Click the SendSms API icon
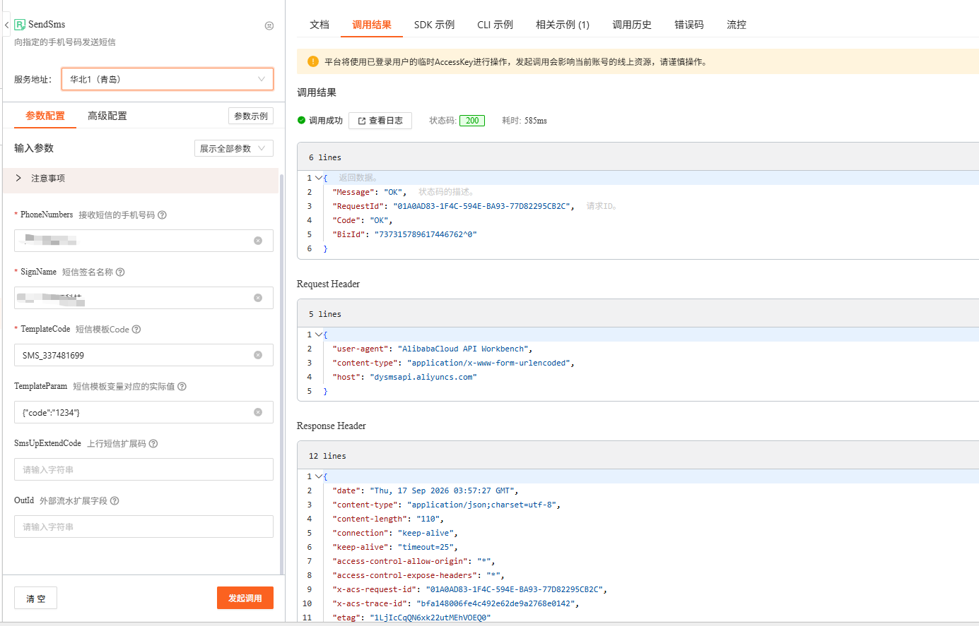Screen dimensions: 979x626 pos(20,25)
